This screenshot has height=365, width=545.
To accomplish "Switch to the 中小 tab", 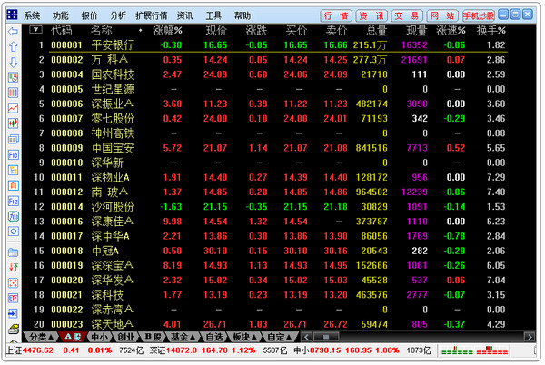I will coord(99,337).
